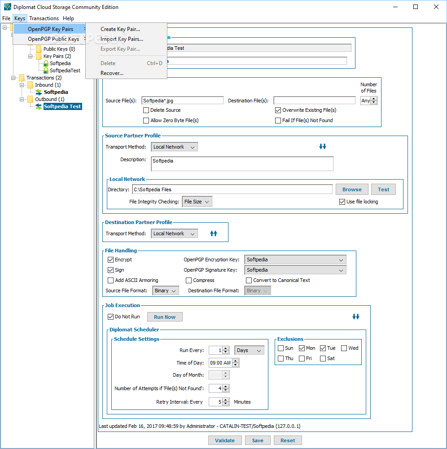Collapse Source Partner Profile with double down arrows

coord(323,146)
